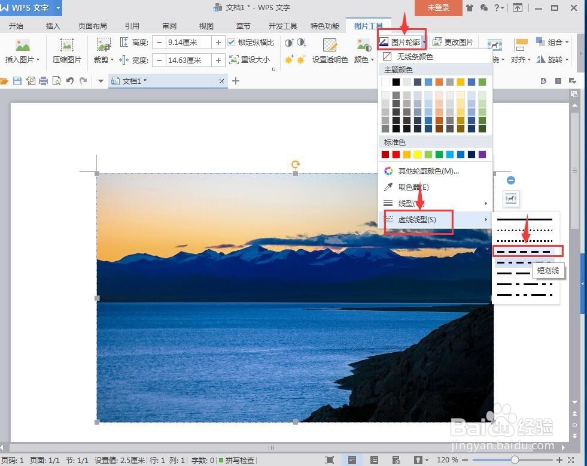Screen dimensions: 587x466
Task: Select the 短划线 short dash line style
Action: [525, 252]
